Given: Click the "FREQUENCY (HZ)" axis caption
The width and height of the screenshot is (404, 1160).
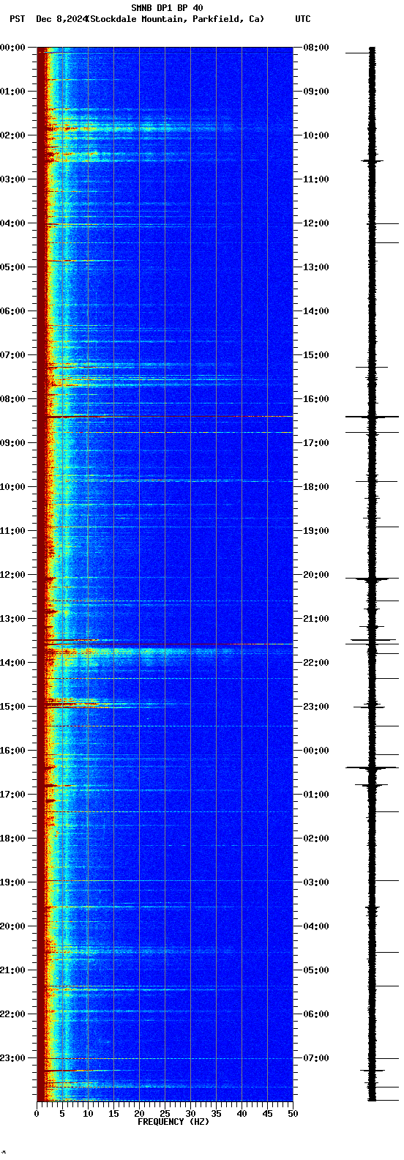Looking at the screenshot, I should point(173,1122).
